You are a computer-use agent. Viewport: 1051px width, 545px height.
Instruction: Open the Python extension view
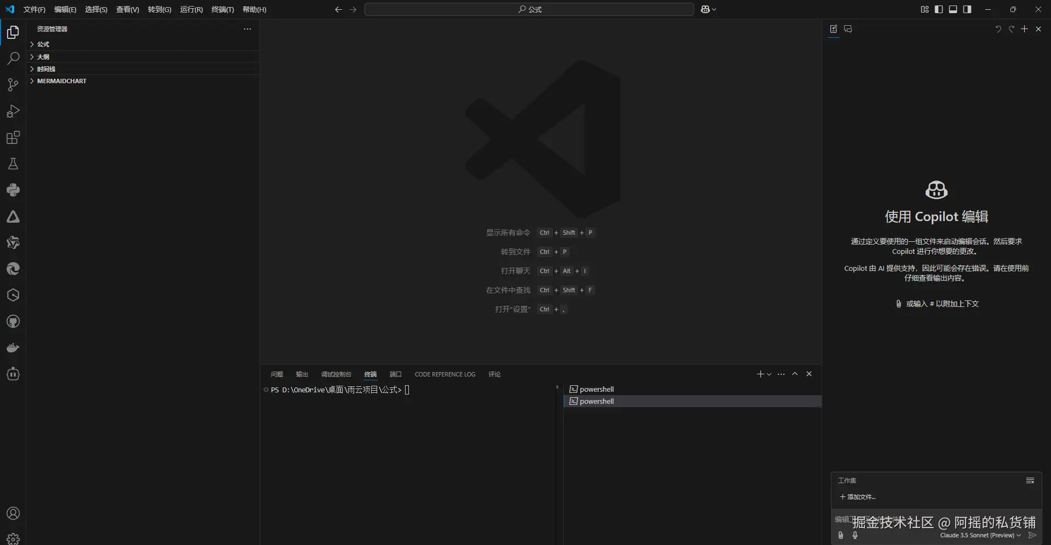coord(13,190)
